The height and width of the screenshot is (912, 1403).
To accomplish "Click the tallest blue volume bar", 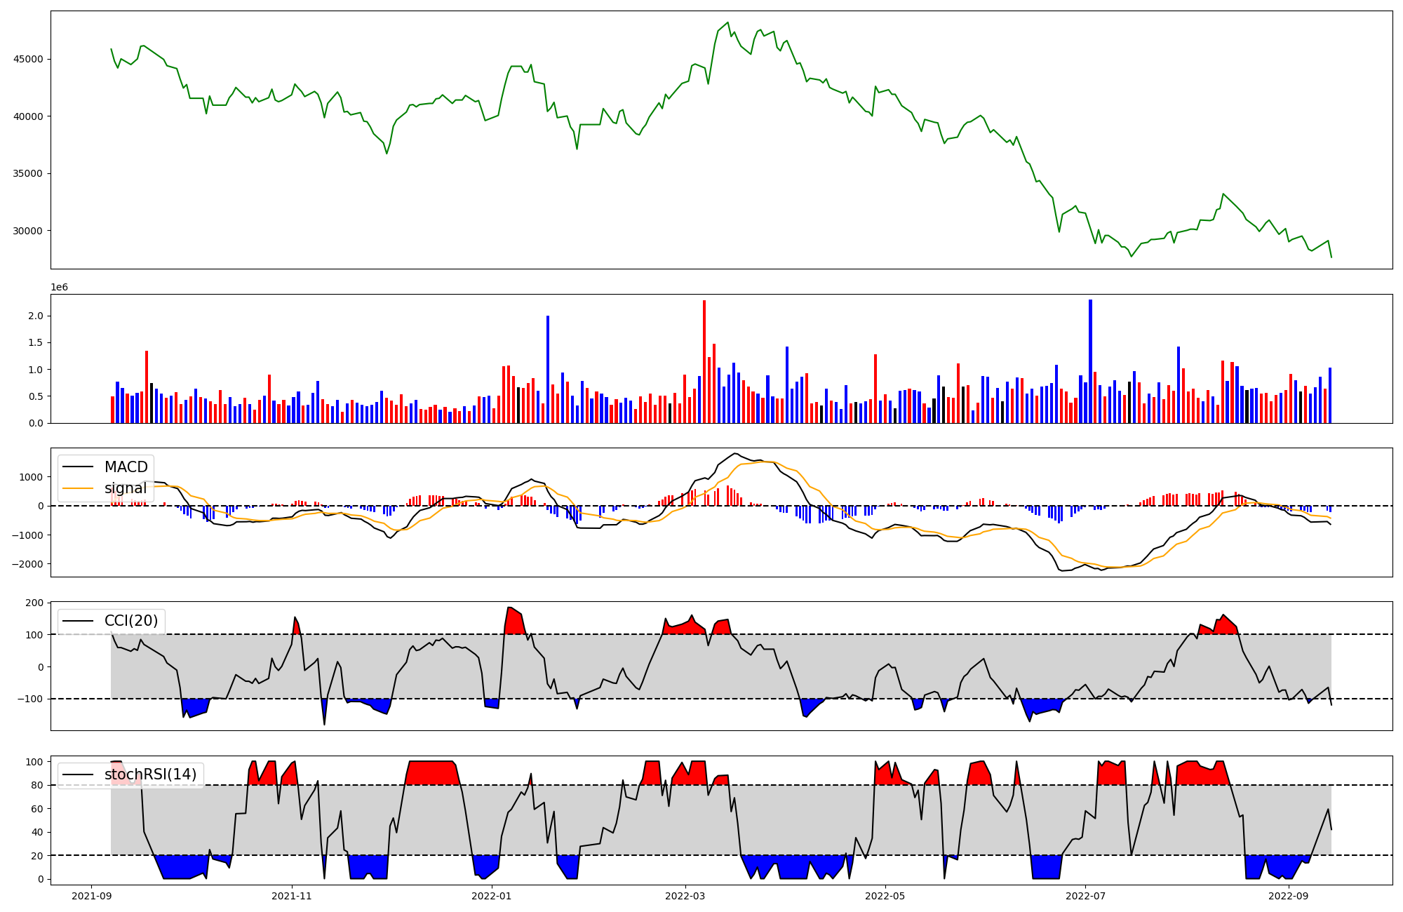I will (x=1090, y=361).
